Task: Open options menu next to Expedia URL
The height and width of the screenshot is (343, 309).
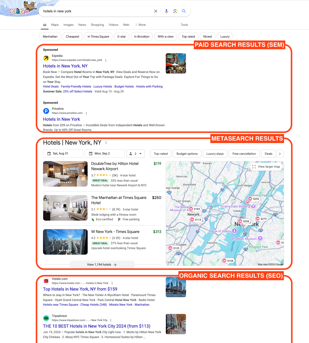Action: coord(106,60)
